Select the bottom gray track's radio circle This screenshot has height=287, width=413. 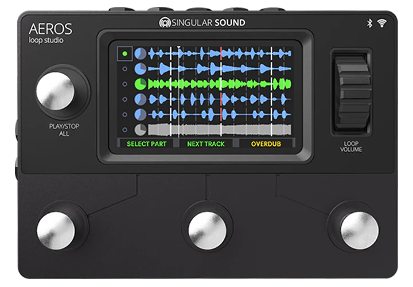coord(124,129)
